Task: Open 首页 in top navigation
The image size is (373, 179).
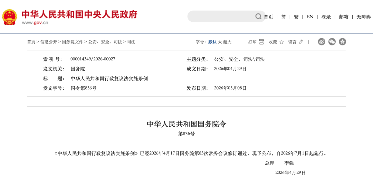Action: coord(268,17)
